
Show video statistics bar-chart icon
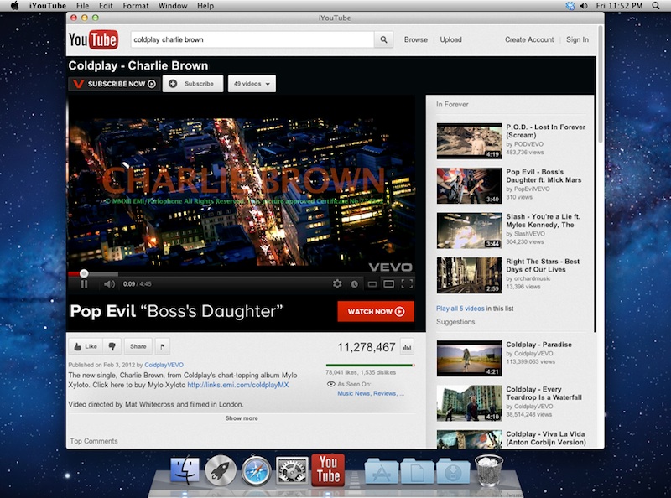pos(408,346)
